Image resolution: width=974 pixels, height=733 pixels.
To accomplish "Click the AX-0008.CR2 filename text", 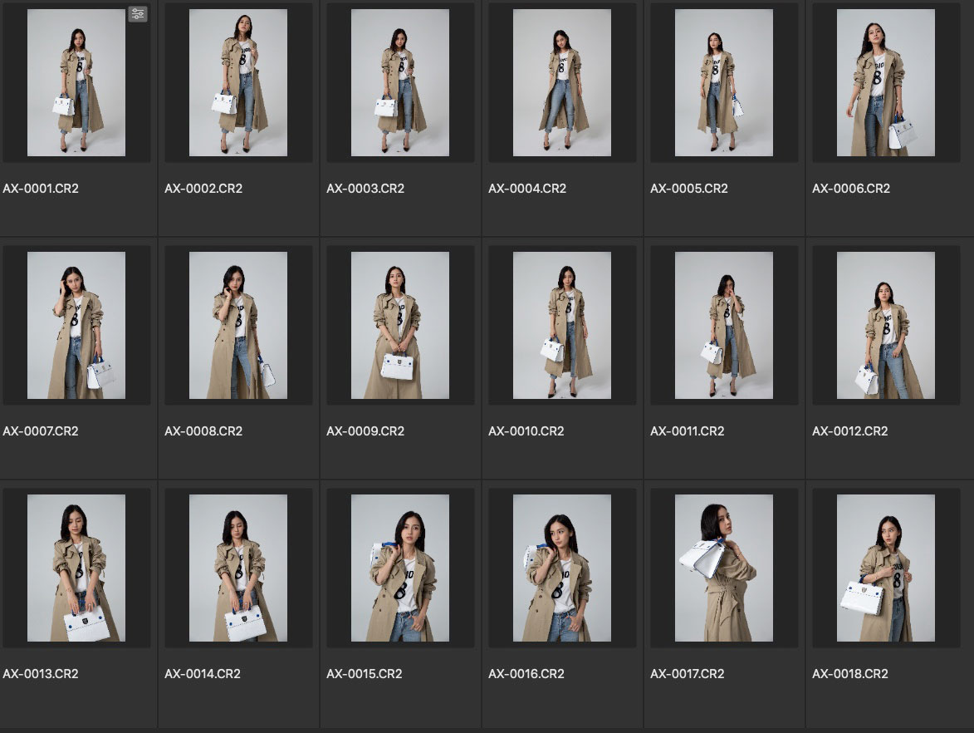I will 203,431.
